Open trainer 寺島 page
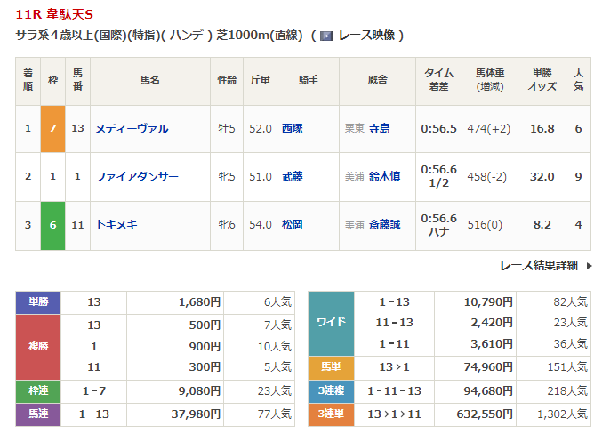Screen dimensions: 602x434 click(380, 129)
